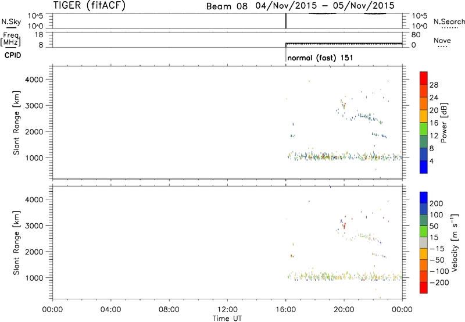
Task: Click the 20:00 time tick label
Action: coord(344,309)
